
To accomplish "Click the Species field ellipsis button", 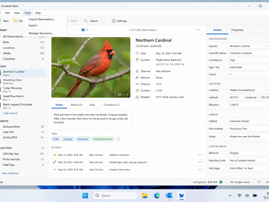I will pyautogui.click(x=267, y=46).
